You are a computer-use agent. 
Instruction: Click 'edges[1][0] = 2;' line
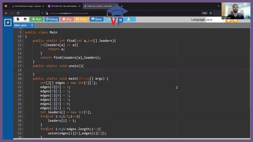pos(55,95)
